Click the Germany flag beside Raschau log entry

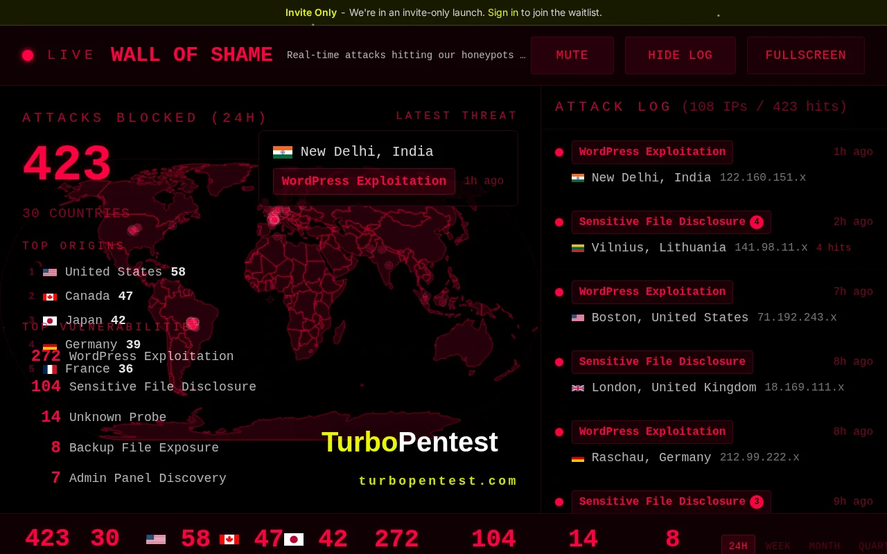tap(578, 458)
